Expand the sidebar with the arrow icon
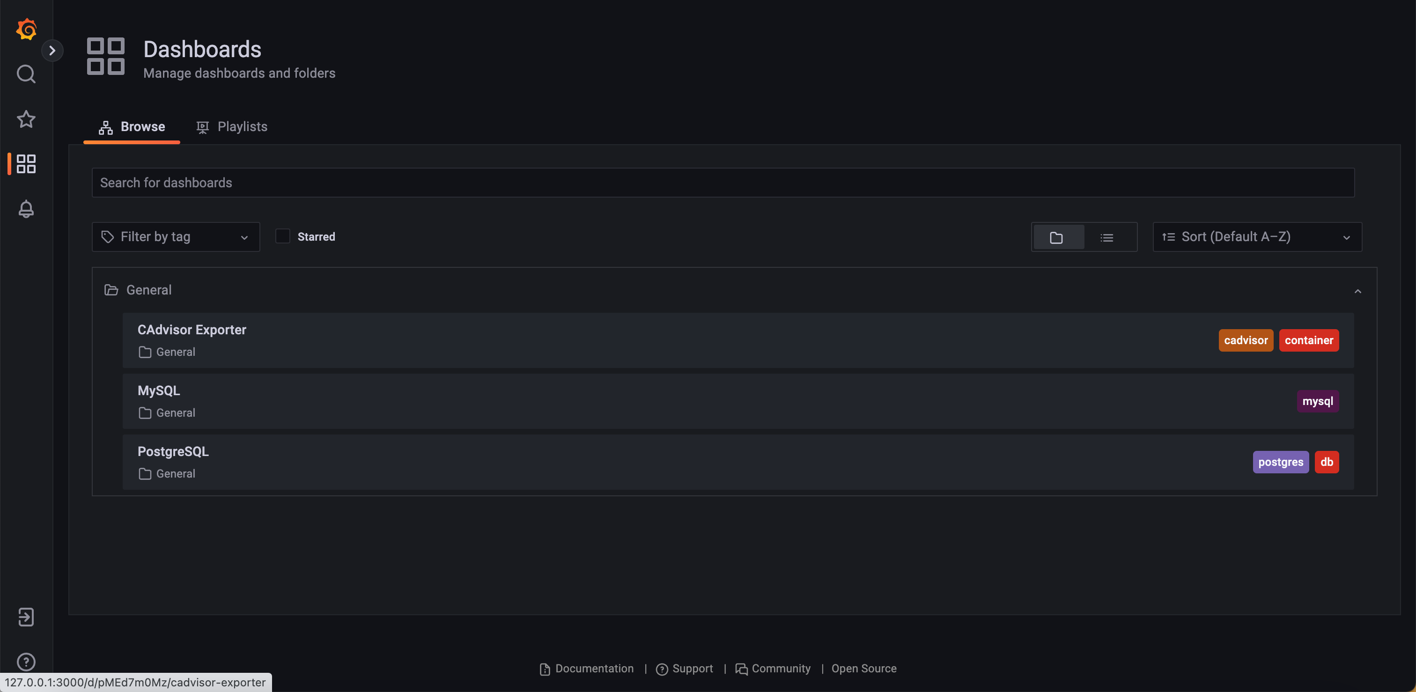The height and width of the screenshot is (692, 1416). coord(53,50)
